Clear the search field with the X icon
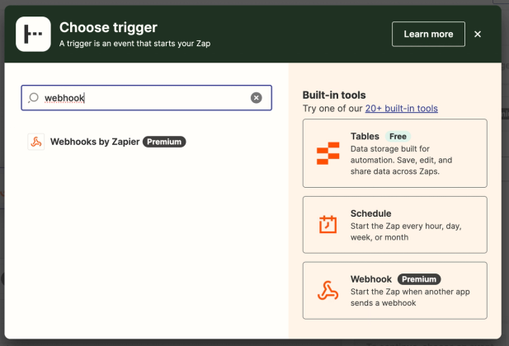The width and height of the screenshot is (509, 346). coord(256,97)
